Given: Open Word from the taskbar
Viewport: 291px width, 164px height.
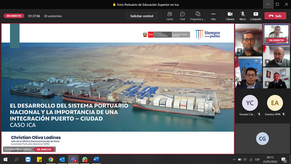Looking at the screenshot, I should [96, 159].
